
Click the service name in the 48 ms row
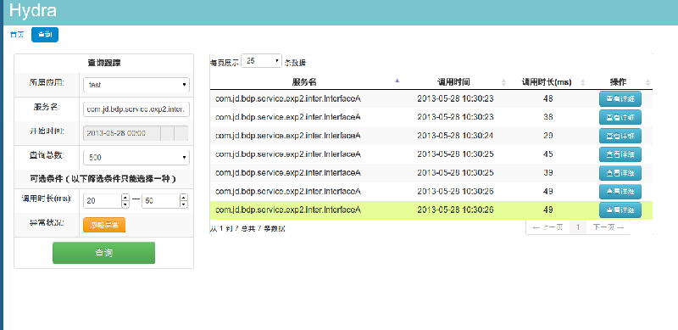tap(288, 98)
